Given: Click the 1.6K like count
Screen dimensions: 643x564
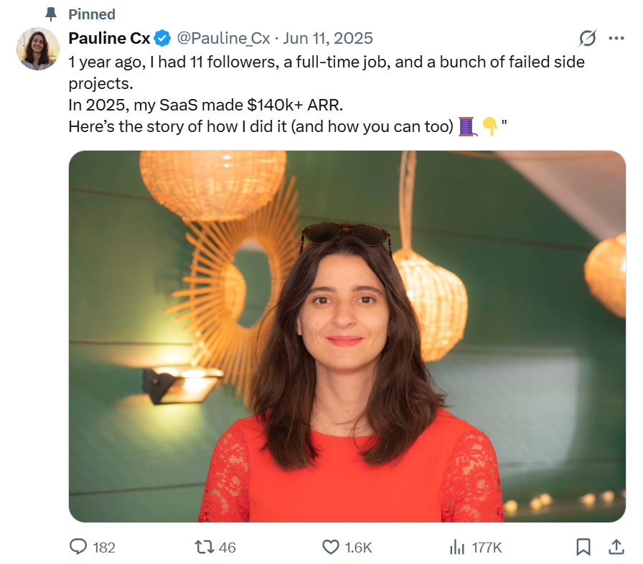Looking at the screenshot, I should [x=360, y=547].
